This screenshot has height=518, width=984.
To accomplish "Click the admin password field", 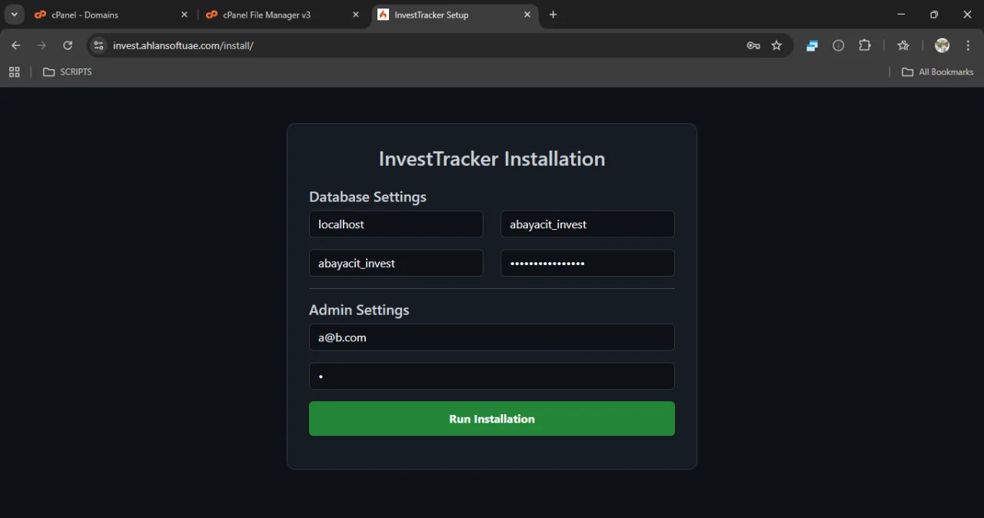I will (492, 377).
